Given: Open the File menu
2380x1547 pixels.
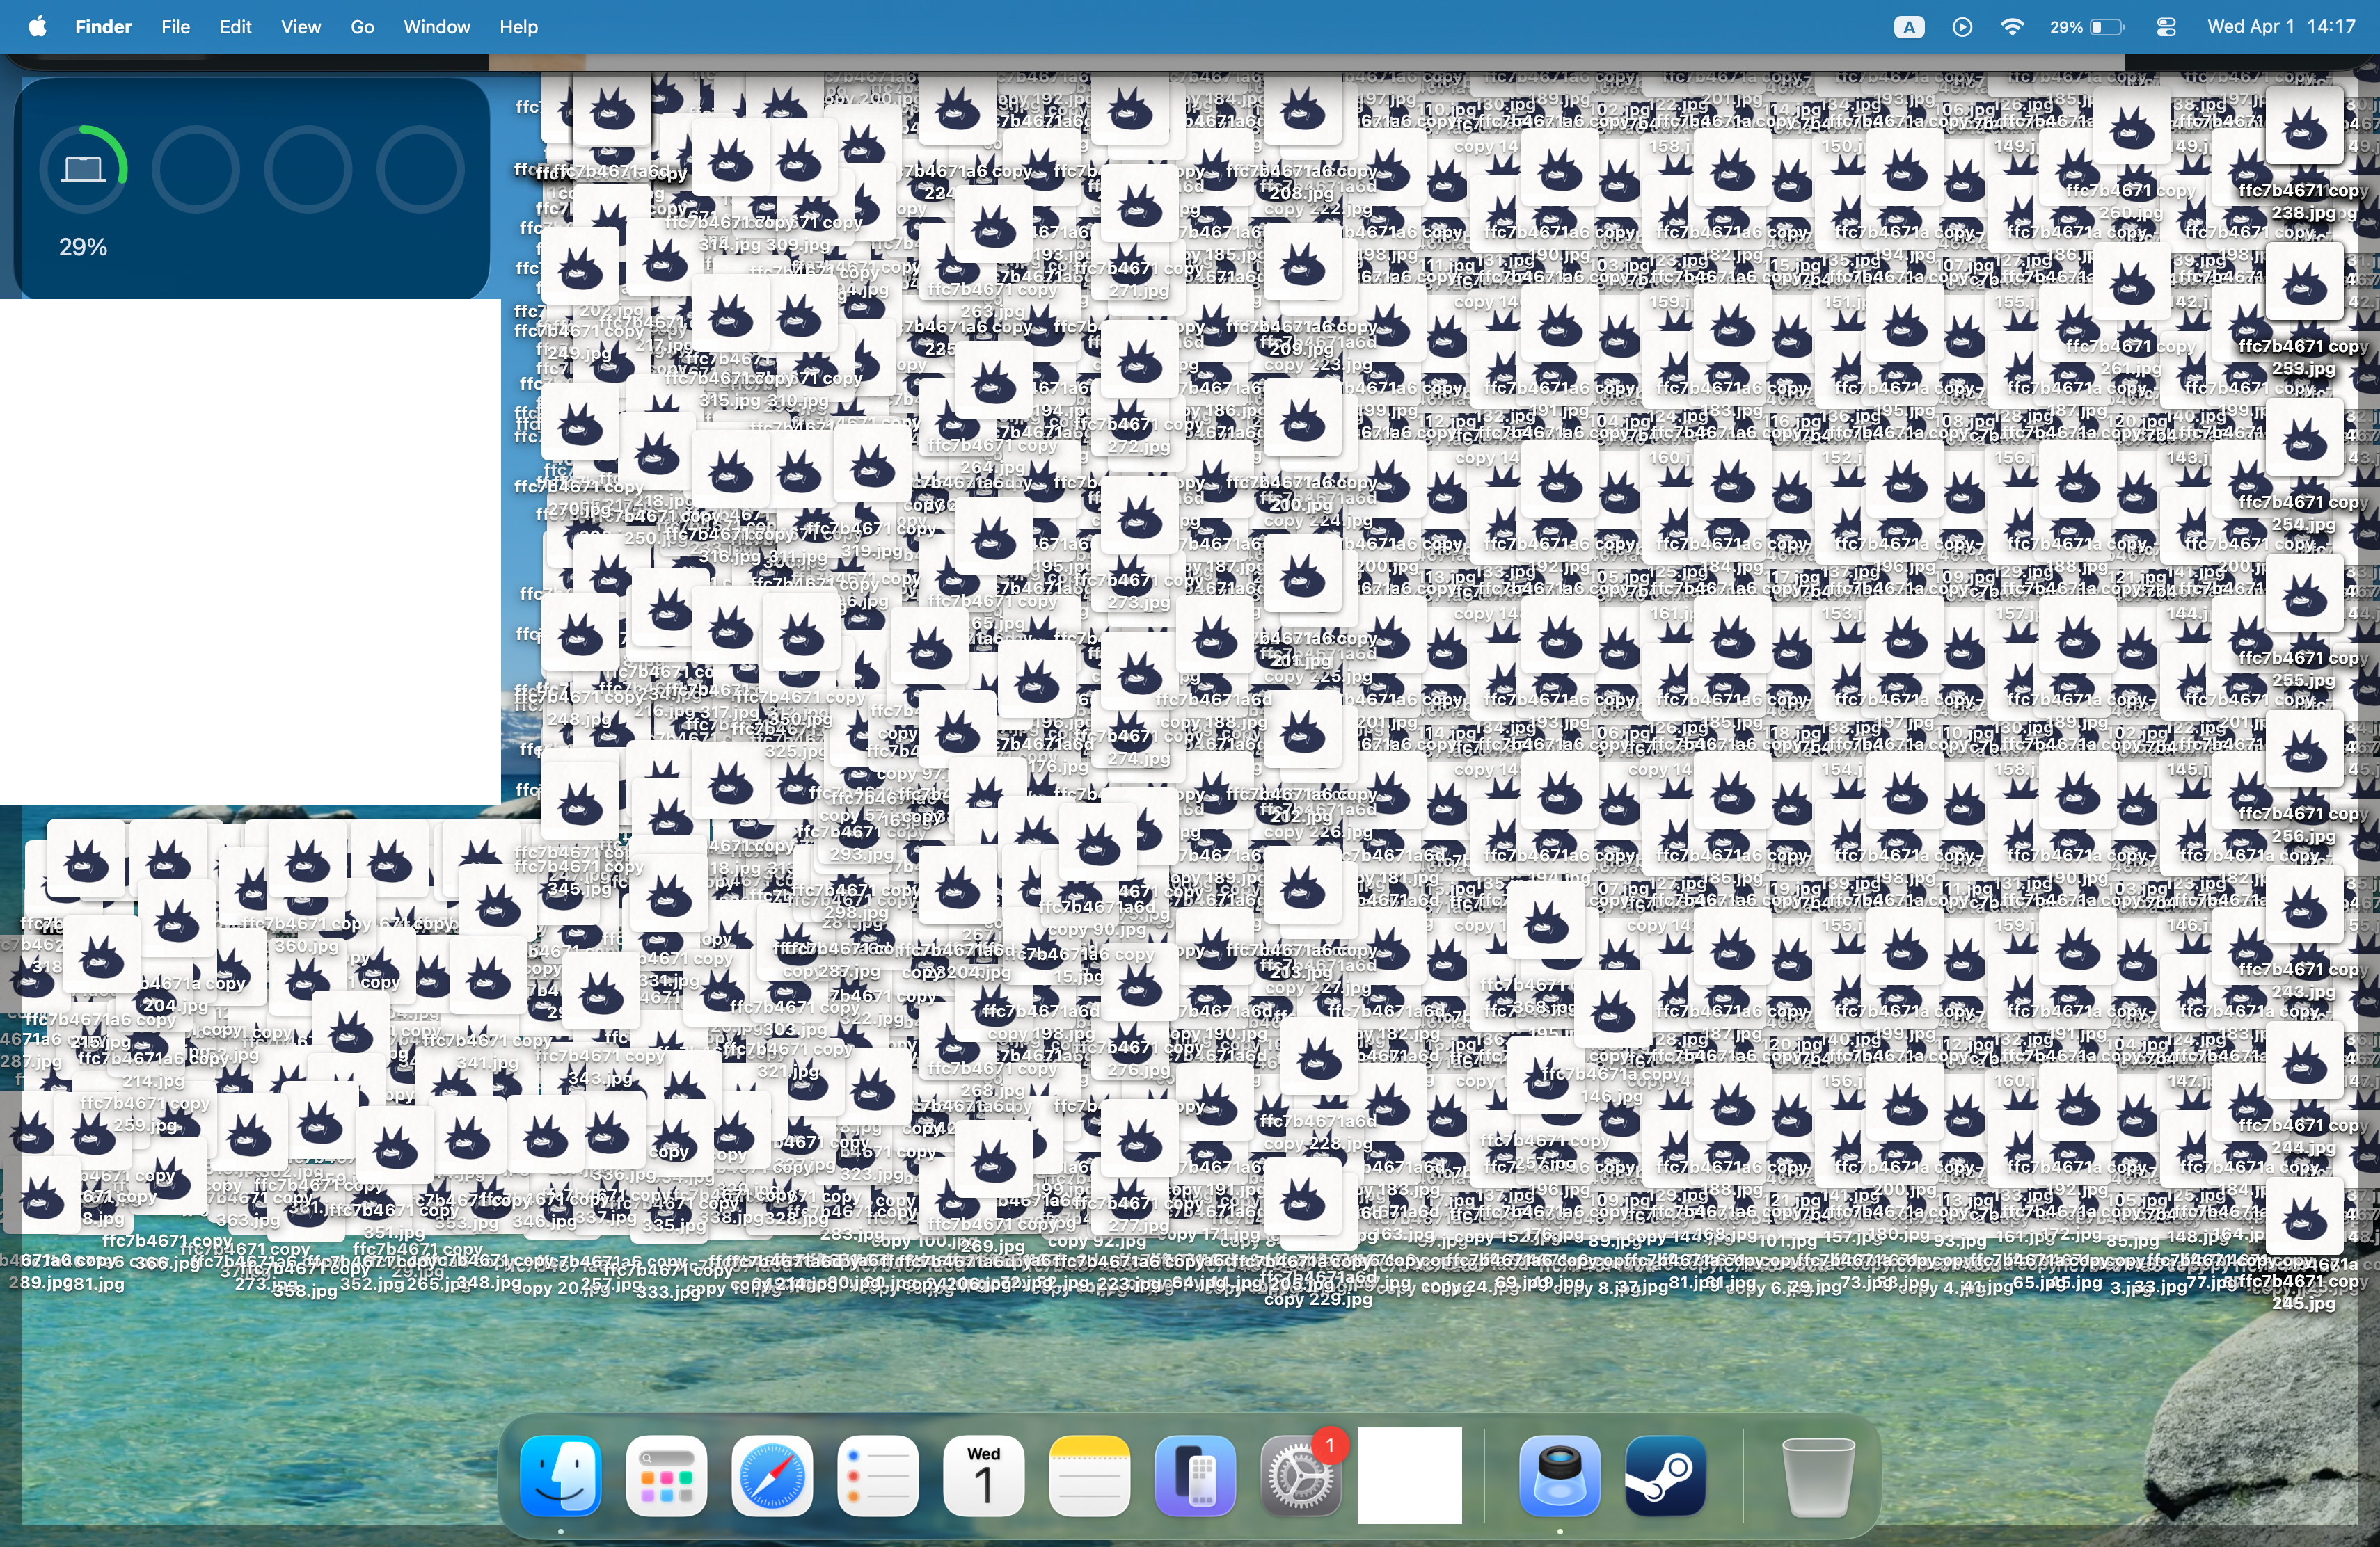Looking at the screenshot, I should [x=175, y=27].
